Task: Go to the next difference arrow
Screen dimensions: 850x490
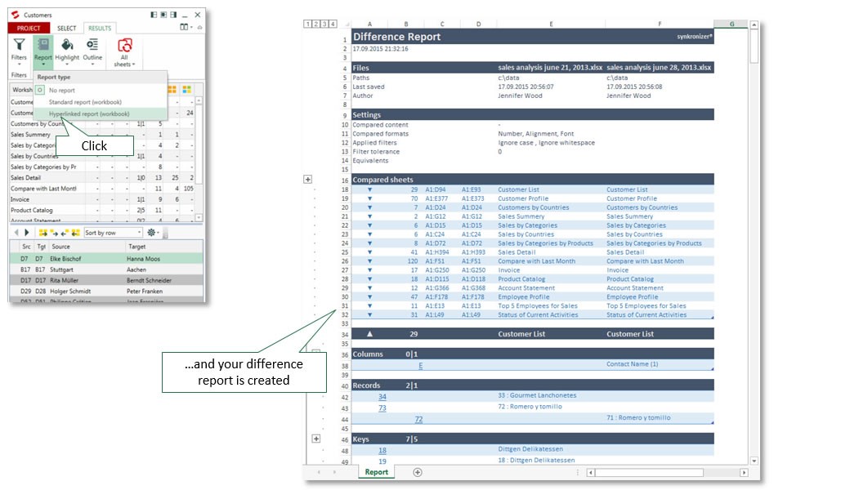Action: (x=26, y=232)
